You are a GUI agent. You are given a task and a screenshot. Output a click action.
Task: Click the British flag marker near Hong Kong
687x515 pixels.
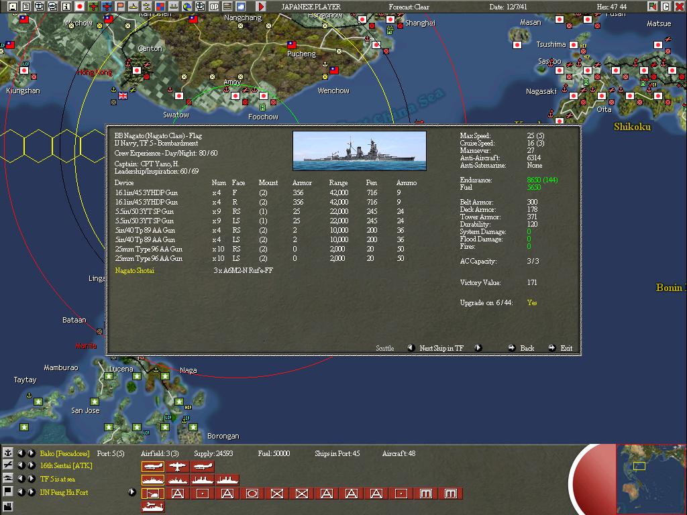123,95
